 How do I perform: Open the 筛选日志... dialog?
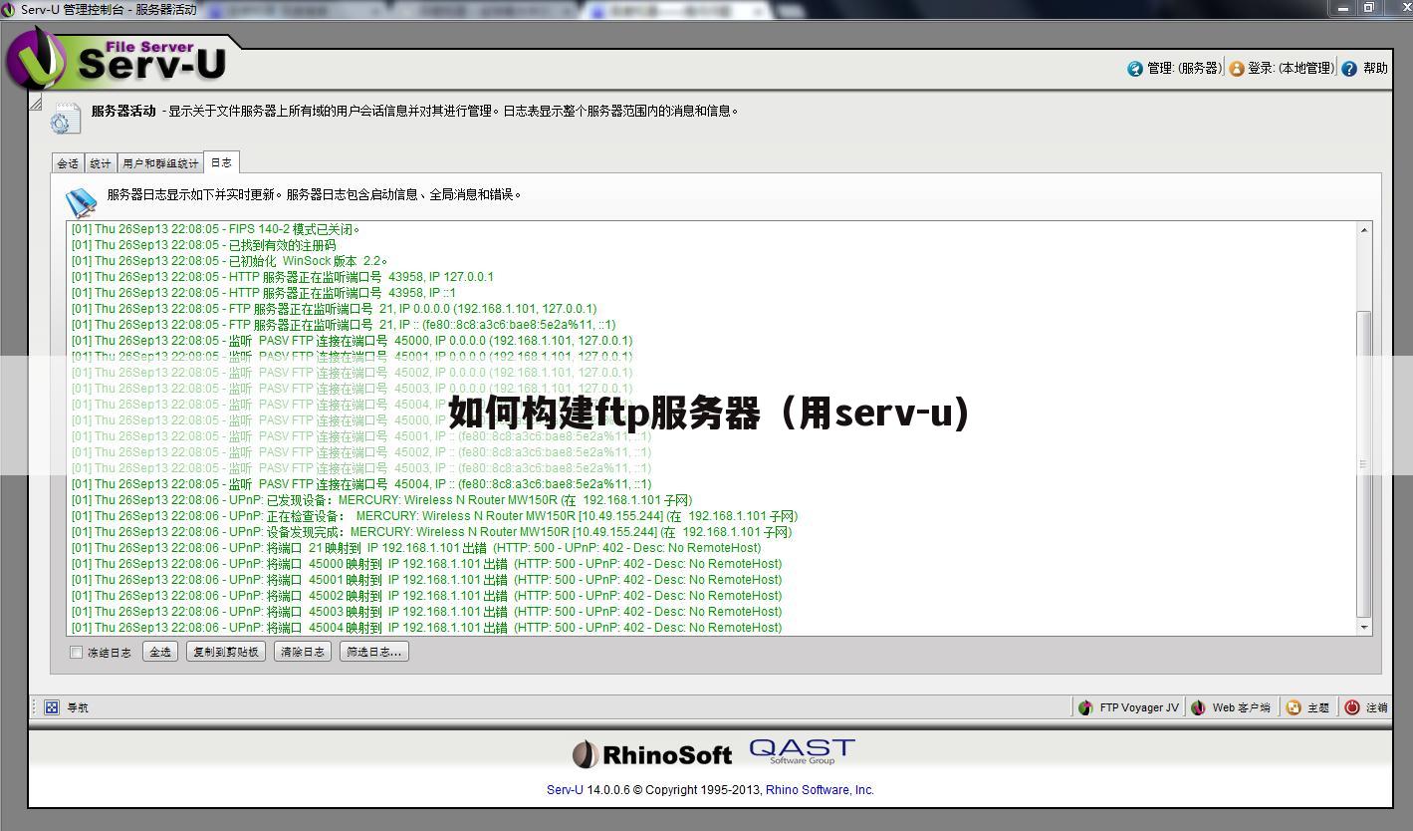coord(373,652)
